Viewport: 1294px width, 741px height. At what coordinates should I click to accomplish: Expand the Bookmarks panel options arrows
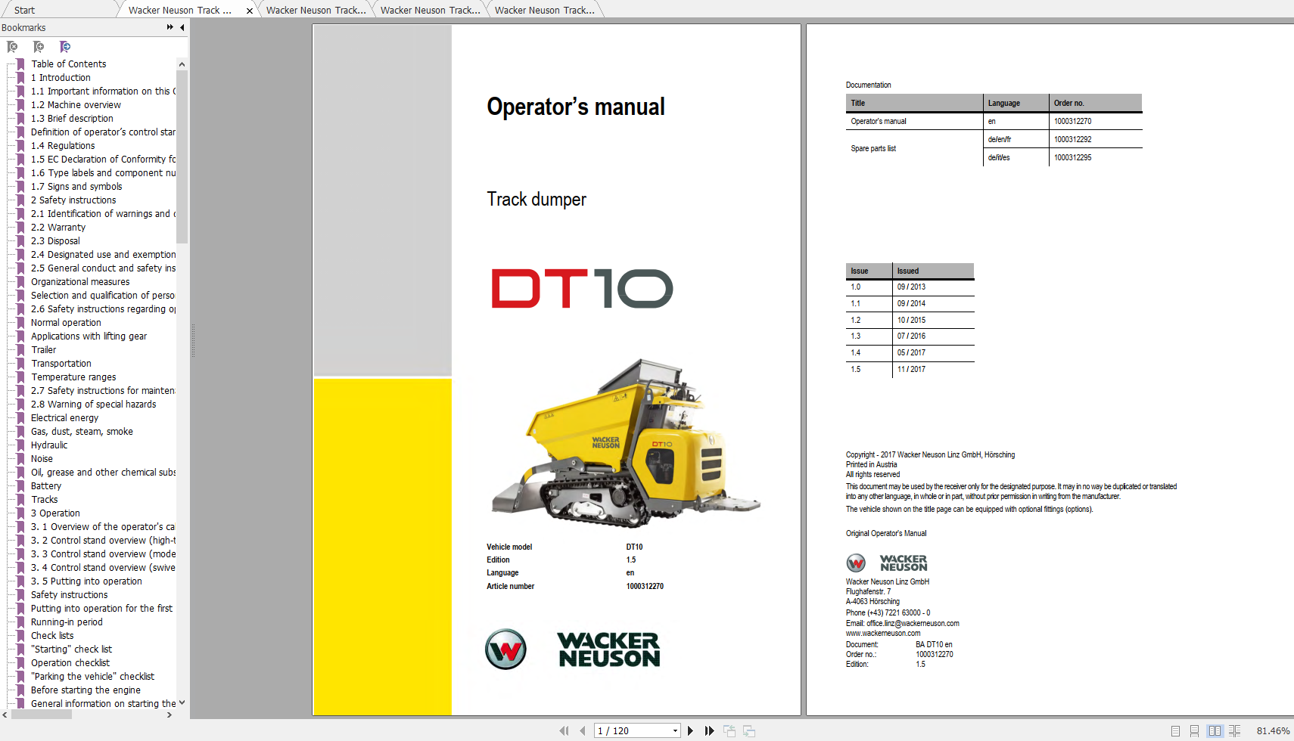coord(170,27)
